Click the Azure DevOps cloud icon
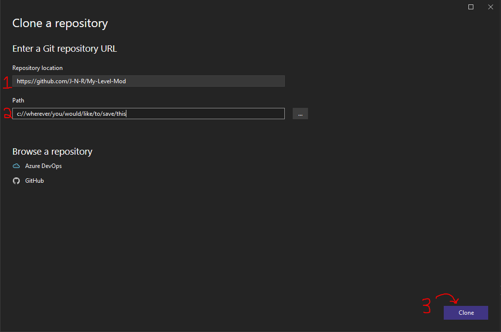This screenshot has width=501, height=332. pyautogui.click(x=16, y=166)
